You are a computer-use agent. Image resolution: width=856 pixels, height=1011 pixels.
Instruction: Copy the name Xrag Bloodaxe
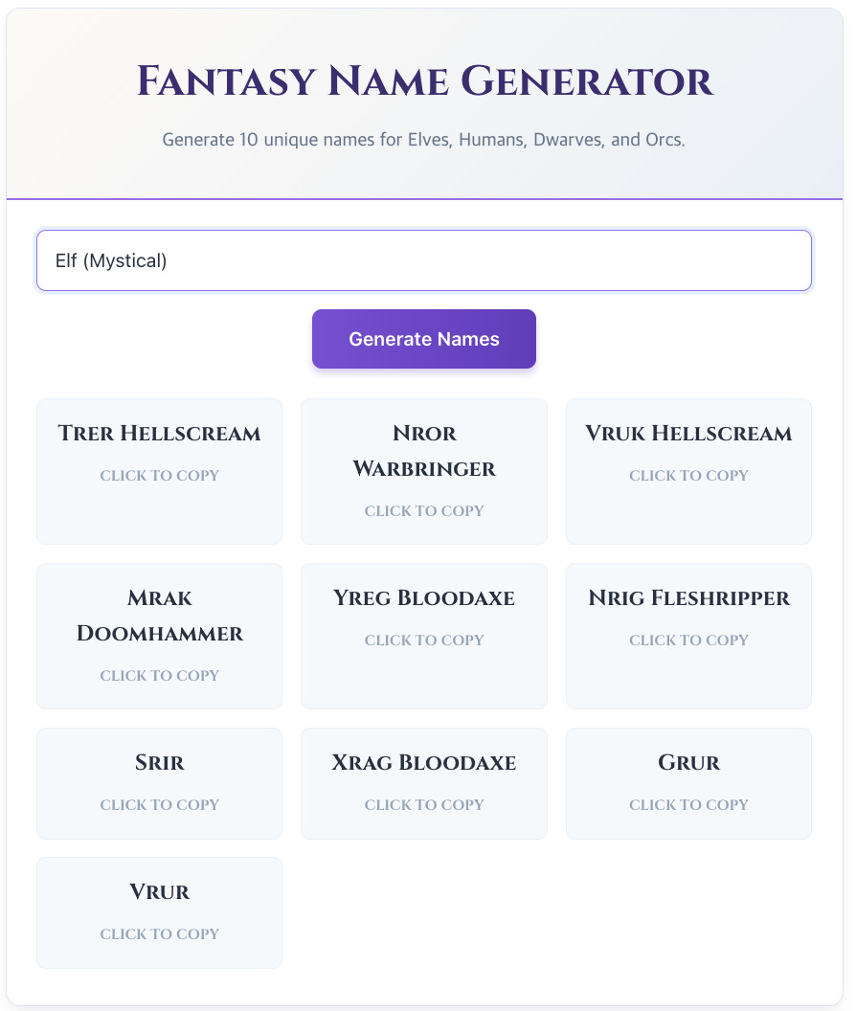(424, 783)
